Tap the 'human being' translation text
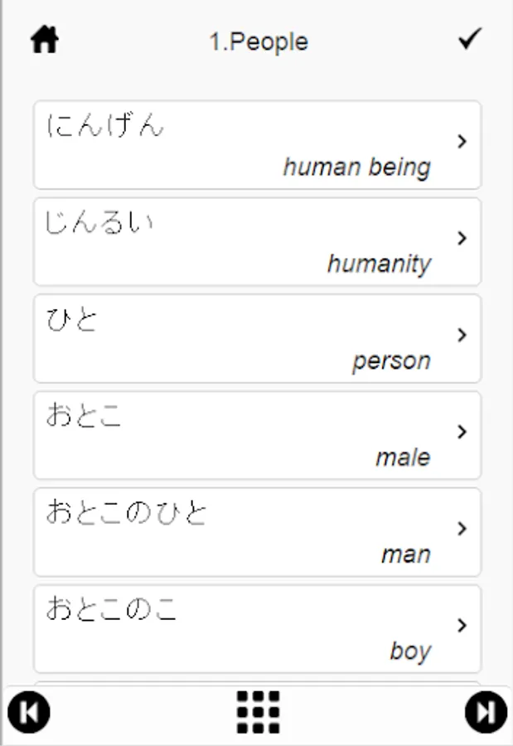 coord(356,167)
